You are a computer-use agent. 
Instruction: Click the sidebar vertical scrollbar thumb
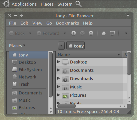point(51,75)
